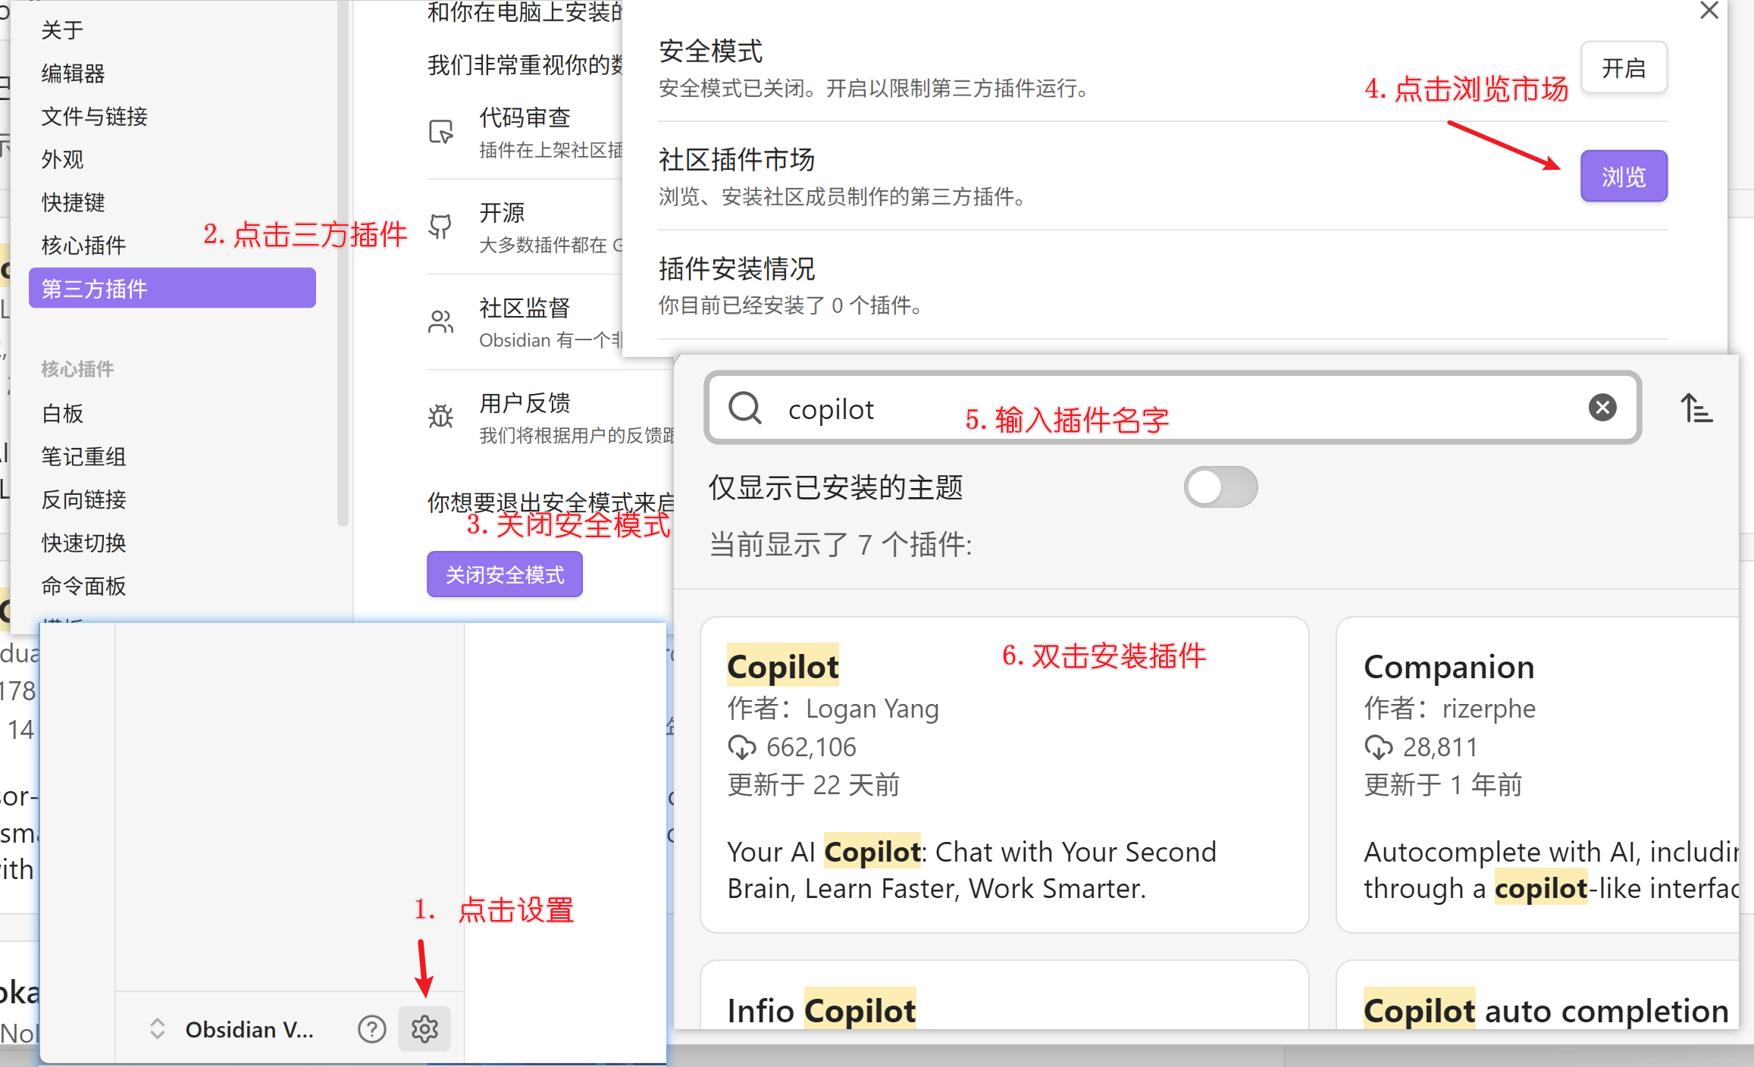Click the search magnifier icon in plugin browser
This screenshot has width=1754, height=1067.
[x=745, y=408]
